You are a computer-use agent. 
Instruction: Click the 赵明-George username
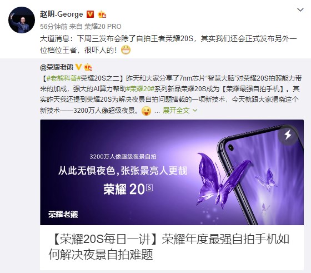pyautogui.click(x=61, y=14)
